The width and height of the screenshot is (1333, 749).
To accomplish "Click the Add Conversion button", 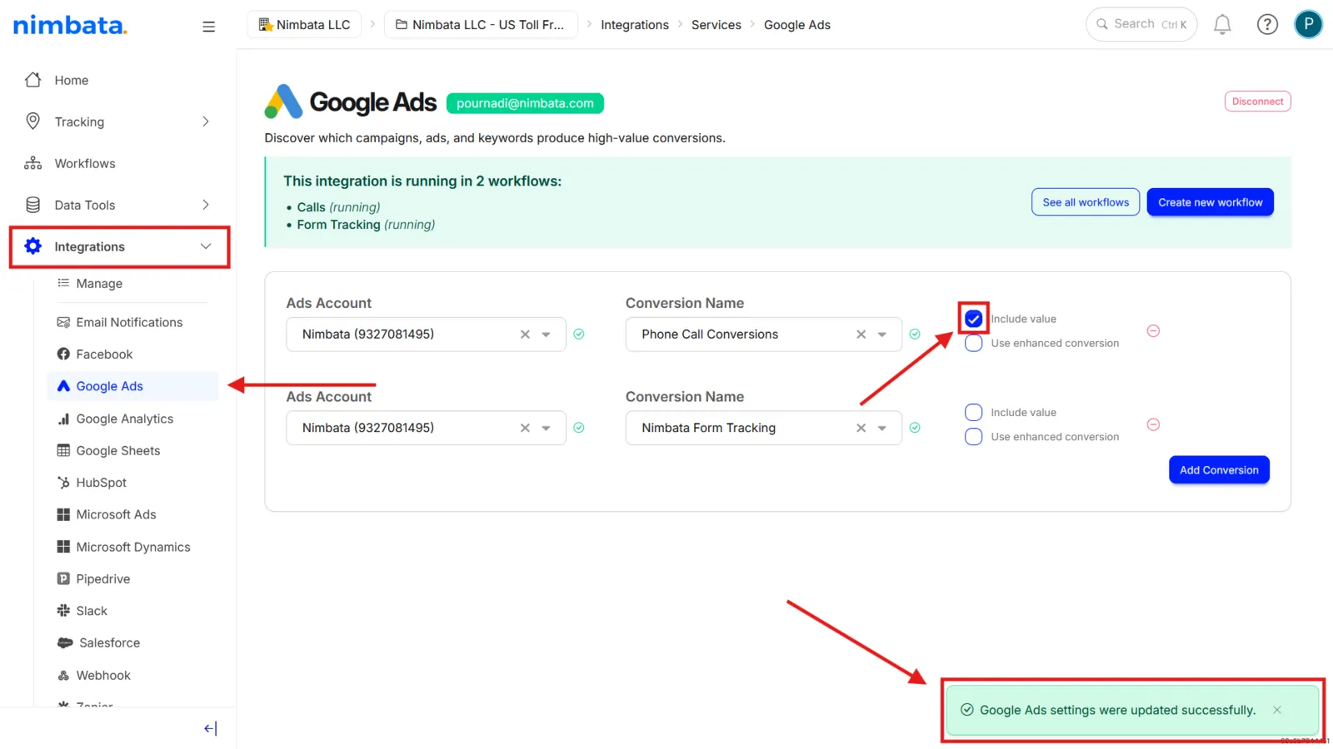I will 1219,470.
